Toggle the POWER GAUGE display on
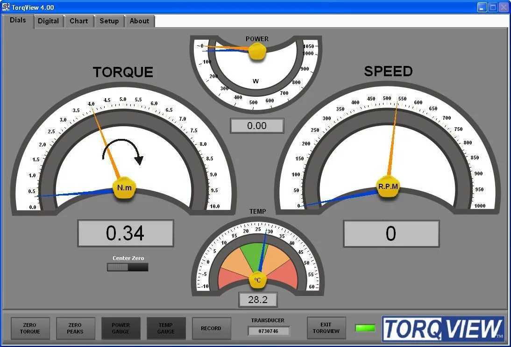Image resolution: width=511 pixels, height=347 pixels. [121, 328]
